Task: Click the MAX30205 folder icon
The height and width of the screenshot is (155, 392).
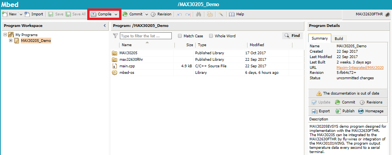Action: click(x=115, y=53)
